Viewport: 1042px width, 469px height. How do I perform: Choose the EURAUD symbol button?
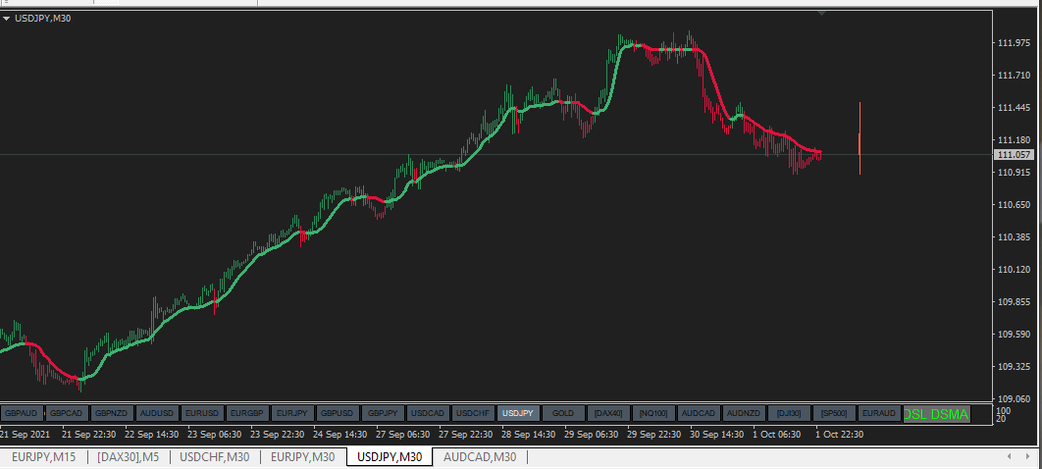click(879, 414)
